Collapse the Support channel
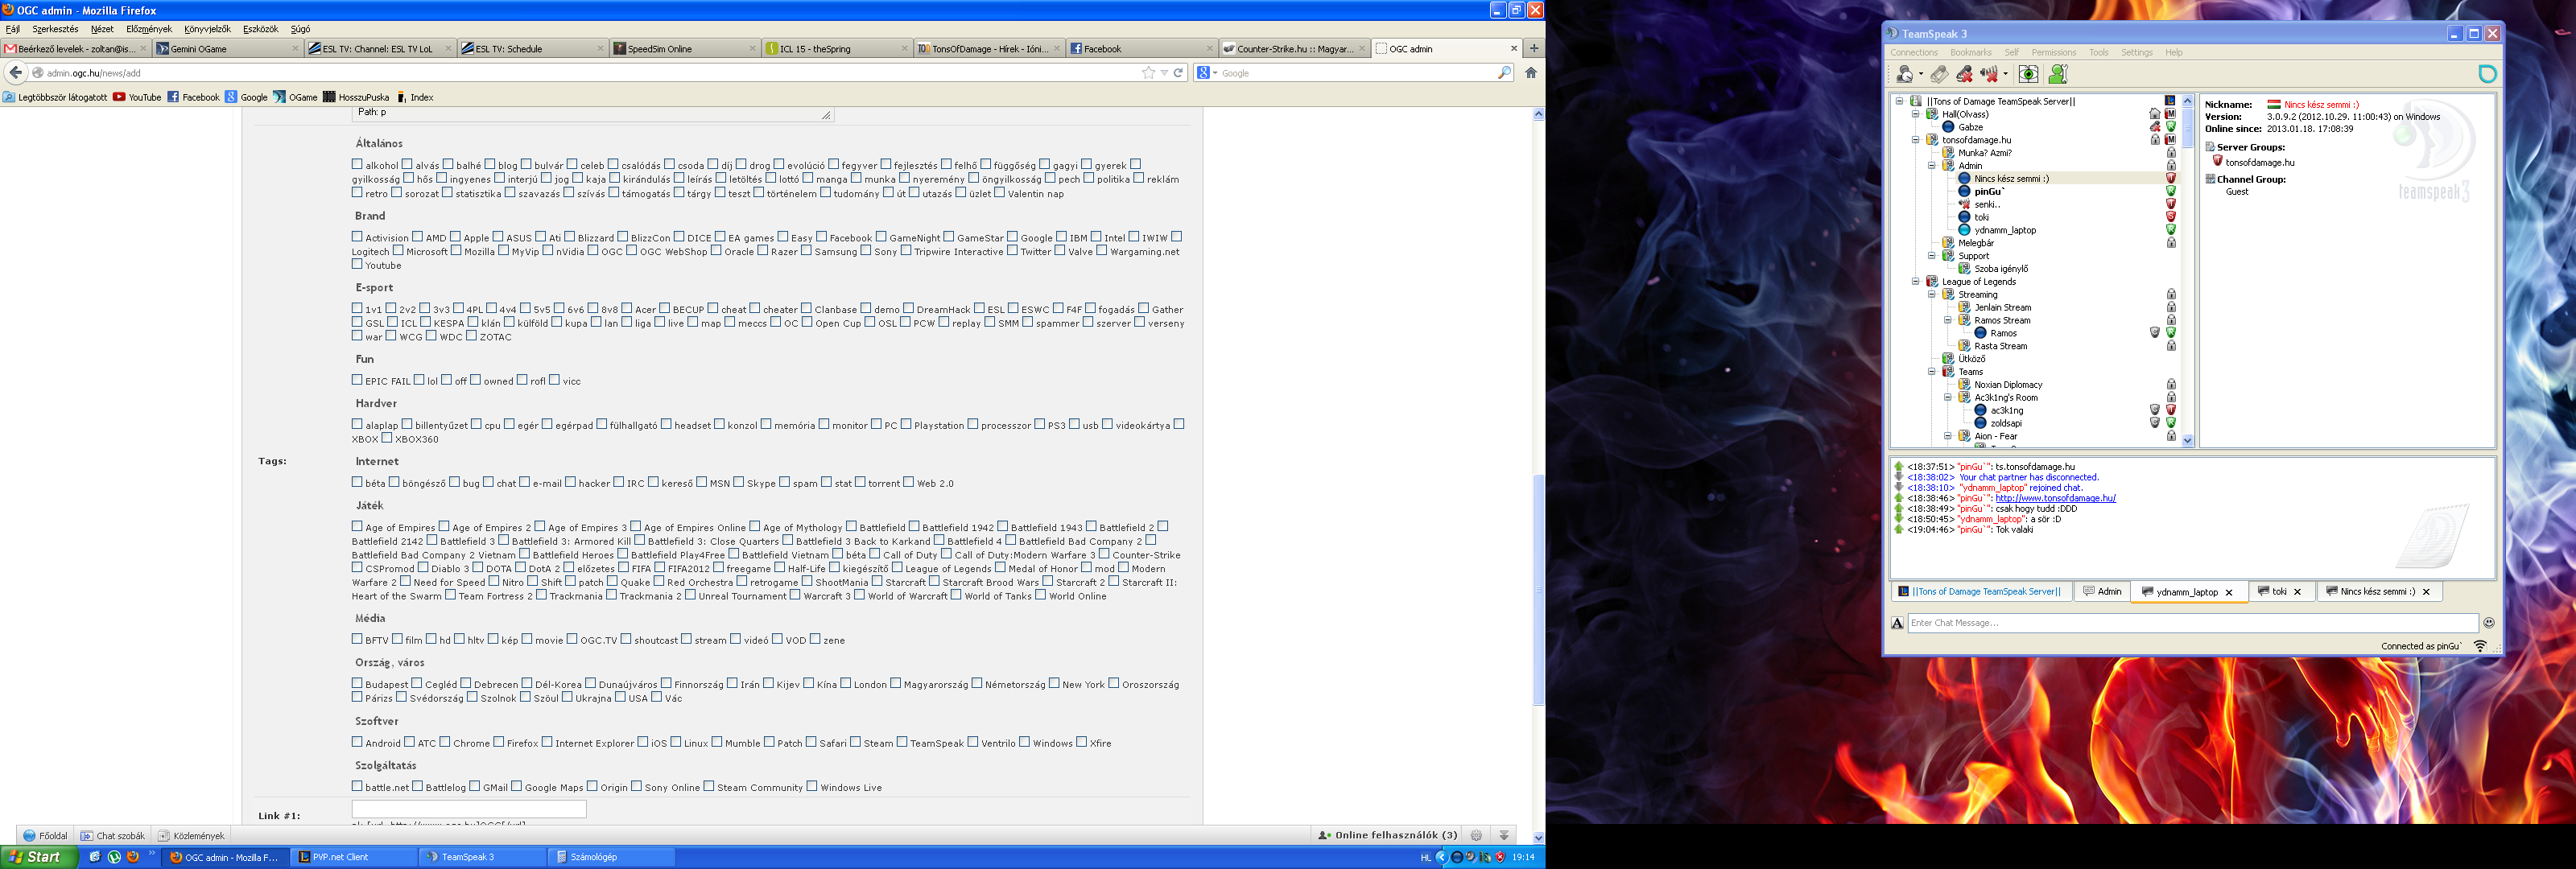This screenshot has height=869, width=2576. [1931, 256]
